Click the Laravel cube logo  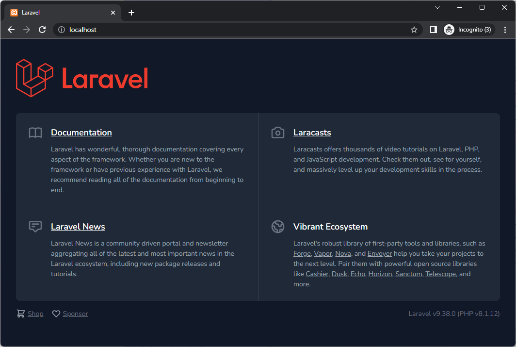pyautogui.click(x=34, y=78)
